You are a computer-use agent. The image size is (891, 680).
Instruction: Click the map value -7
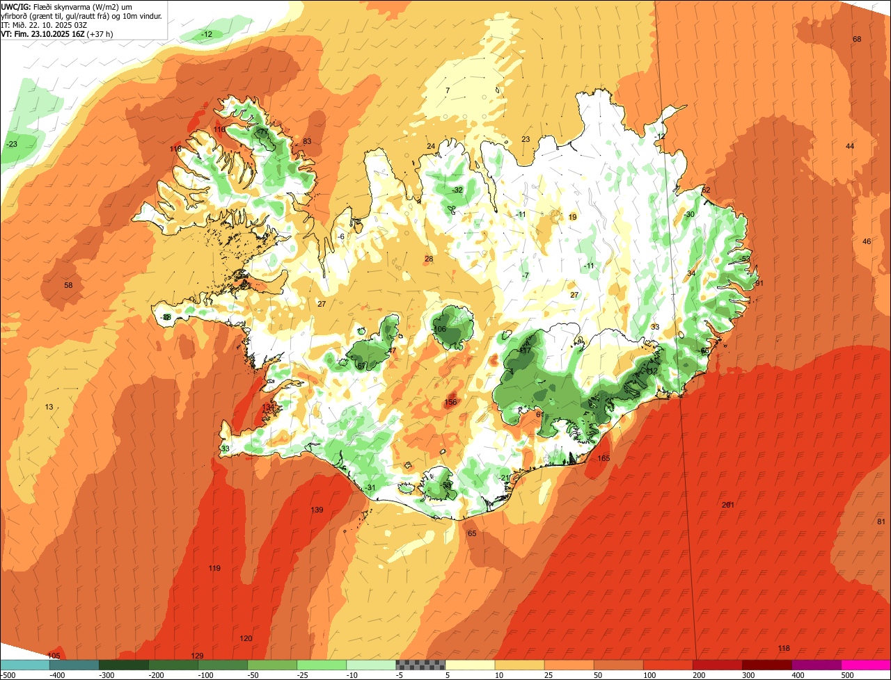pyautogui.click(x=526, y=275)
